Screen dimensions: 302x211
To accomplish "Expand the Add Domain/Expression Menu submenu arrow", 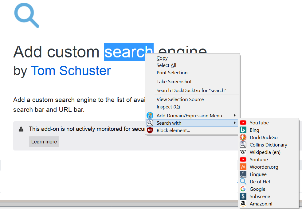I will (235, 115).
